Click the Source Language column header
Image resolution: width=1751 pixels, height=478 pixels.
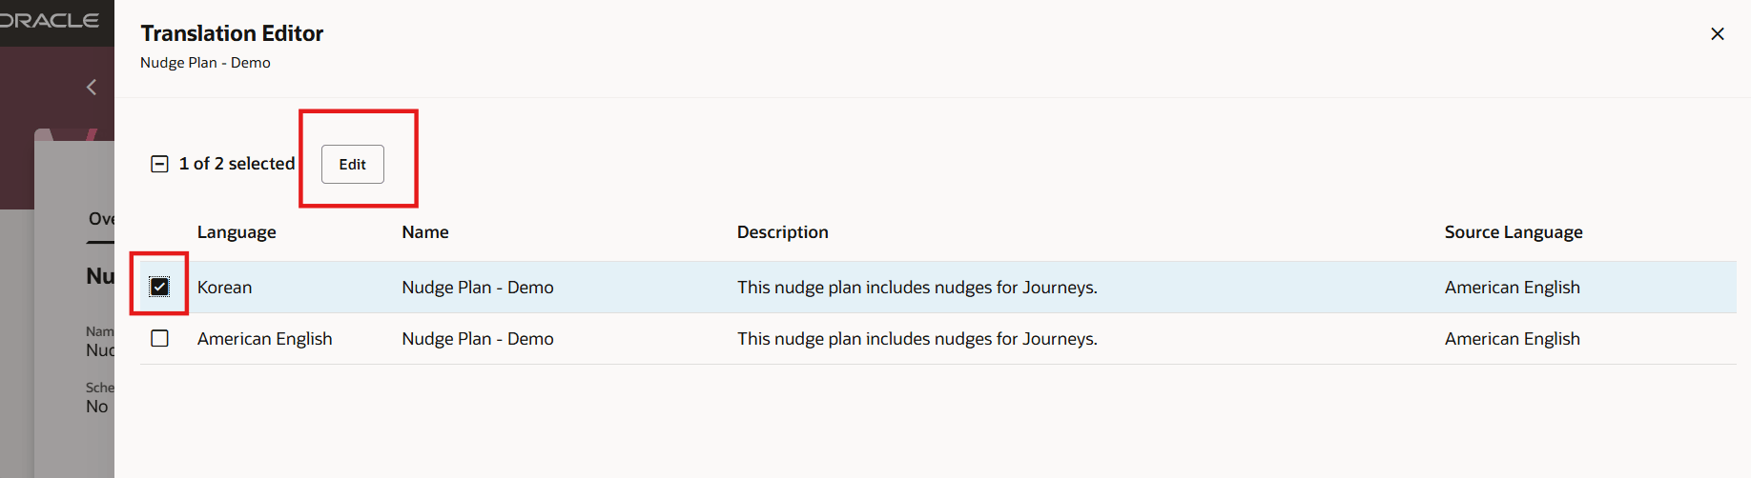pos(1513,232)
